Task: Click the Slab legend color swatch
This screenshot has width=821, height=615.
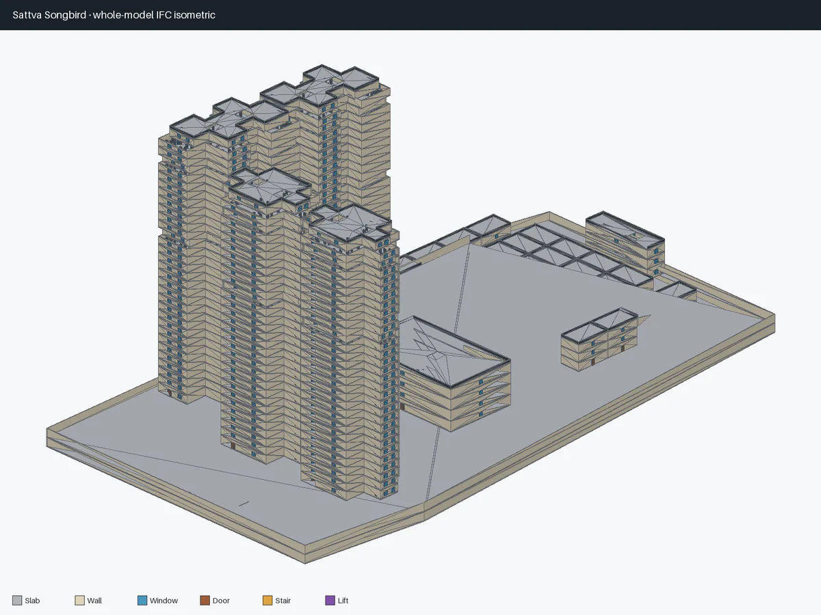Action: [17, 601]
